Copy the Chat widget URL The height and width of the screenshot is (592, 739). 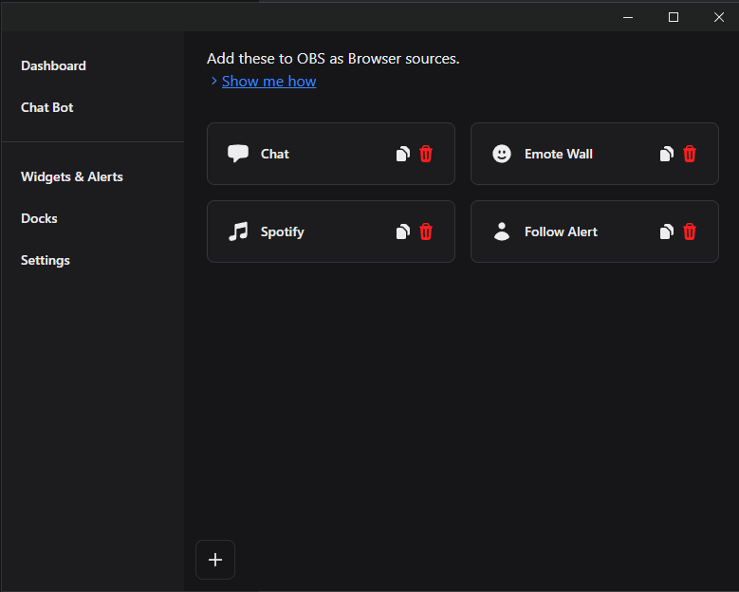[403, 154]
